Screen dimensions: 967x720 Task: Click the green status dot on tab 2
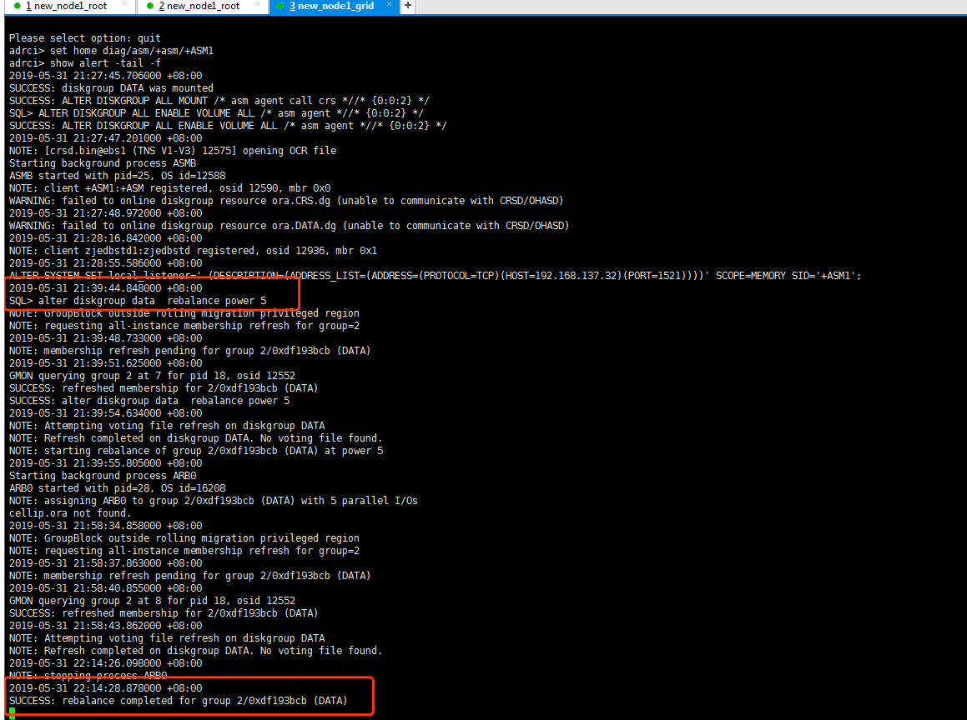(150, 7)
